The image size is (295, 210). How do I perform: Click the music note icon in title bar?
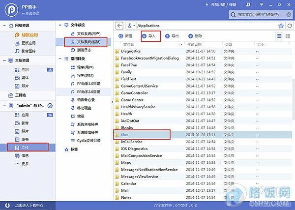(x=248, y=4)
